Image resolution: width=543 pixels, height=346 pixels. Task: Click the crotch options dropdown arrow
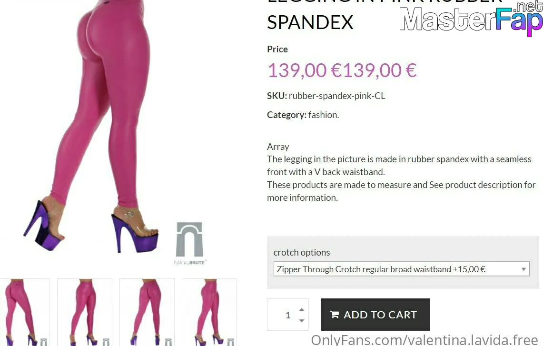click(523, 269)
